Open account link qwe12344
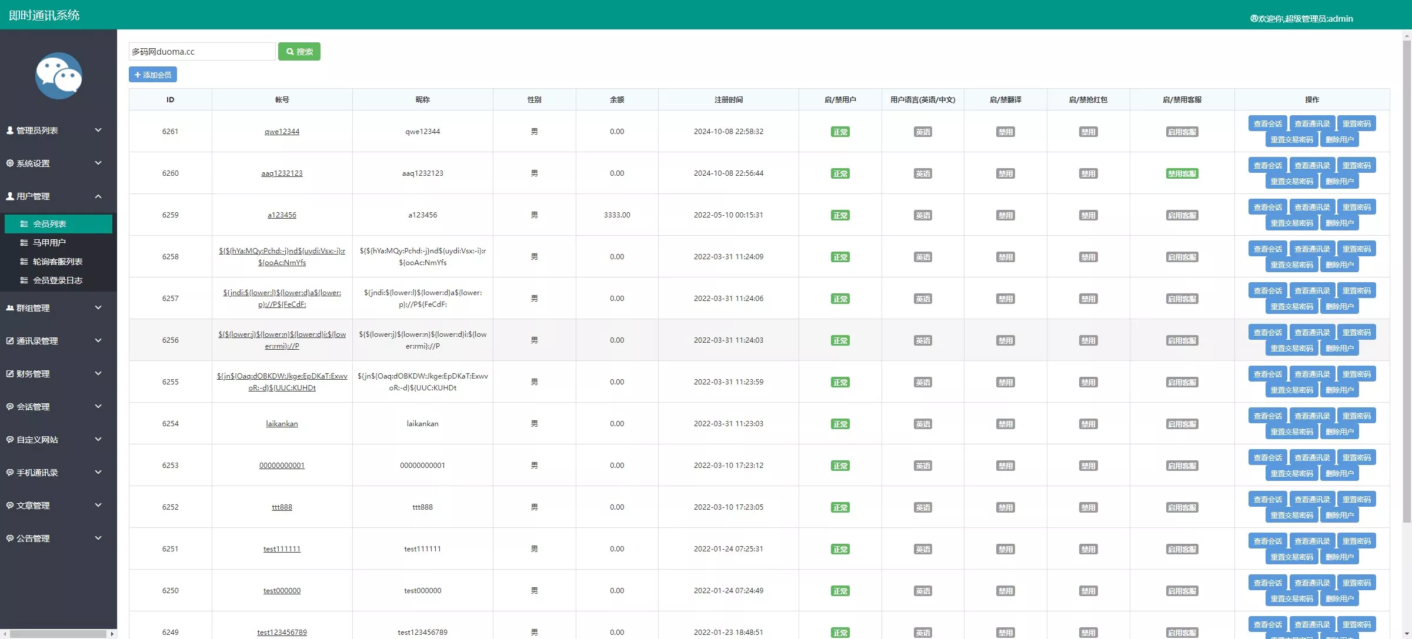1412x639 pixels. pos(282,132)
